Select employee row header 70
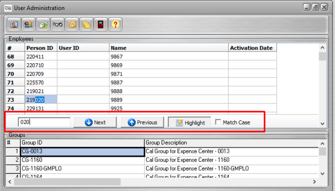The image size is (335, 191). [x=15, y=74]
